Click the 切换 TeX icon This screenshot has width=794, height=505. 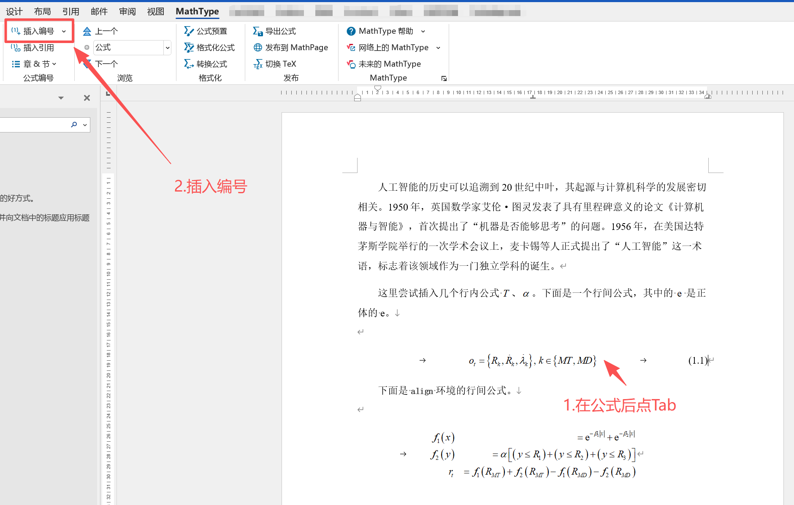pyautogui.click(x=257, y=64)
